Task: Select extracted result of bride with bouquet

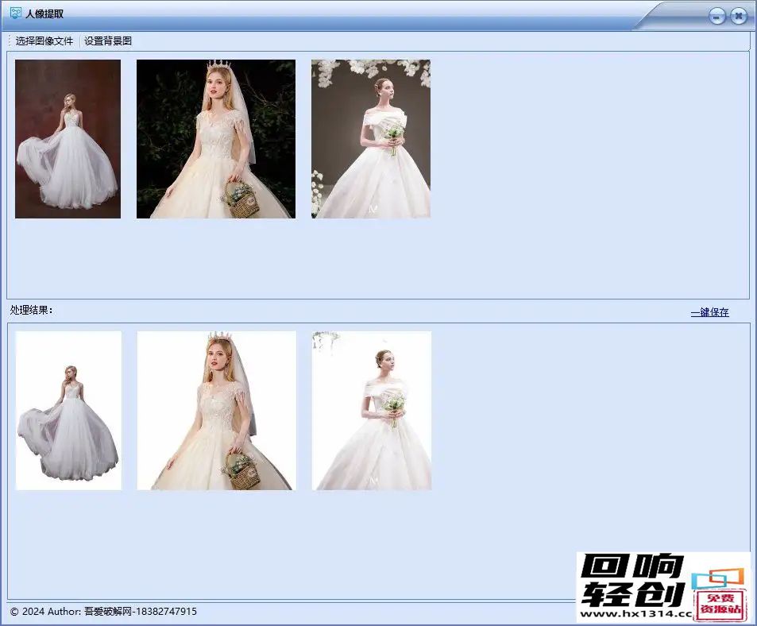Action: [x=372, y=411]
